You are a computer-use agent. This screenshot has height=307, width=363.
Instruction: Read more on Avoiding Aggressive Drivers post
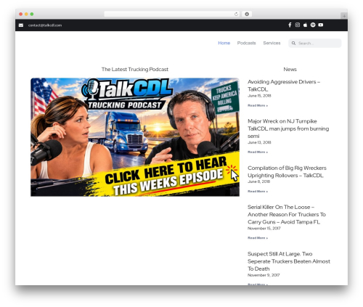[258, 105]
